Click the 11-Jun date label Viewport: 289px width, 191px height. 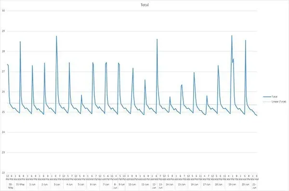(145, 184)
